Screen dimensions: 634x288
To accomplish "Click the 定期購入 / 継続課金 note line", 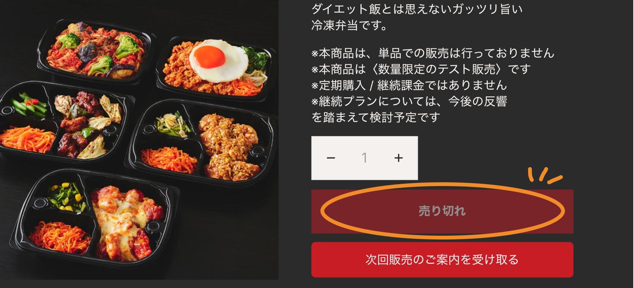I will tap(409, 85).
